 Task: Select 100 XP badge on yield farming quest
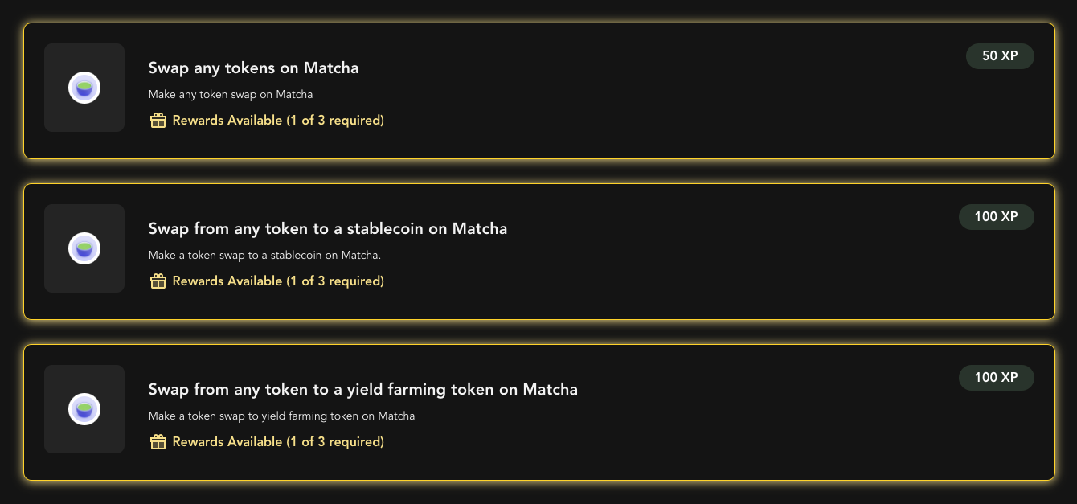pos(997,378)
